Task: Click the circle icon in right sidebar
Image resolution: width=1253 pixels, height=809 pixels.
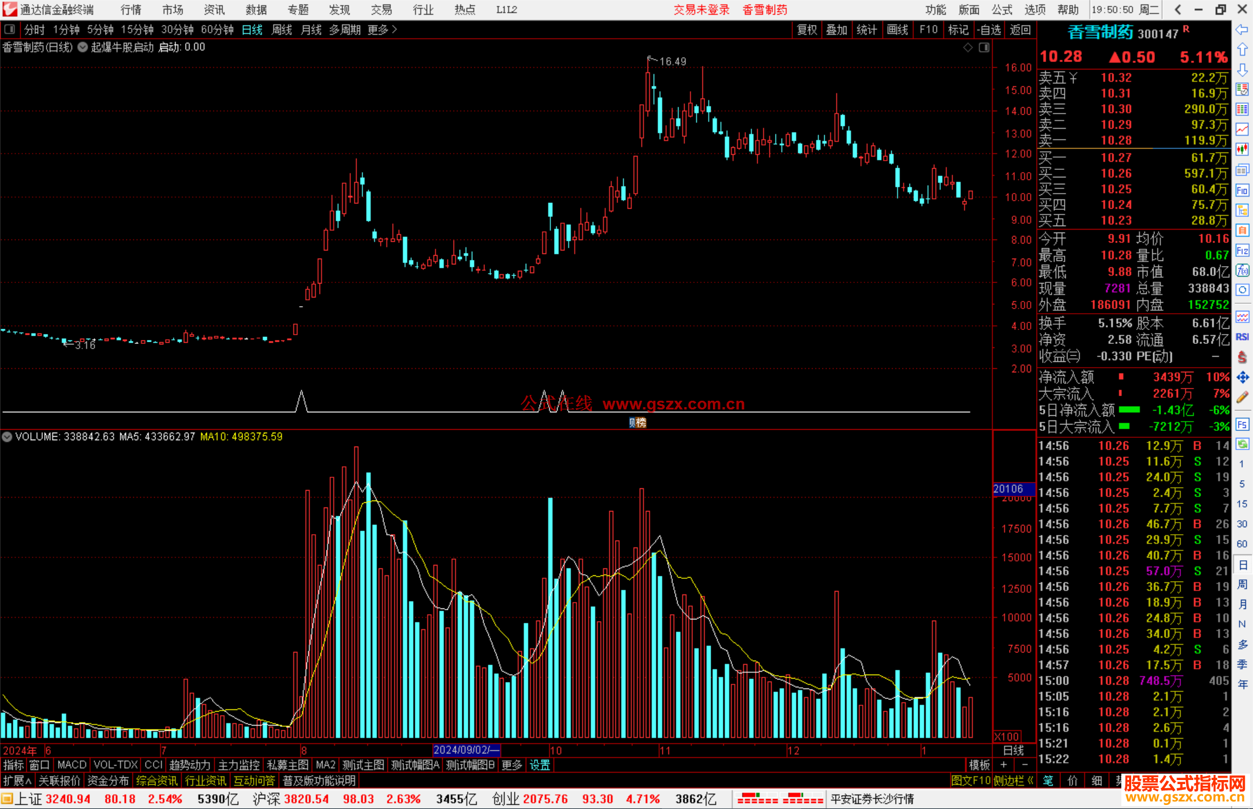Action: [1242, 290]
